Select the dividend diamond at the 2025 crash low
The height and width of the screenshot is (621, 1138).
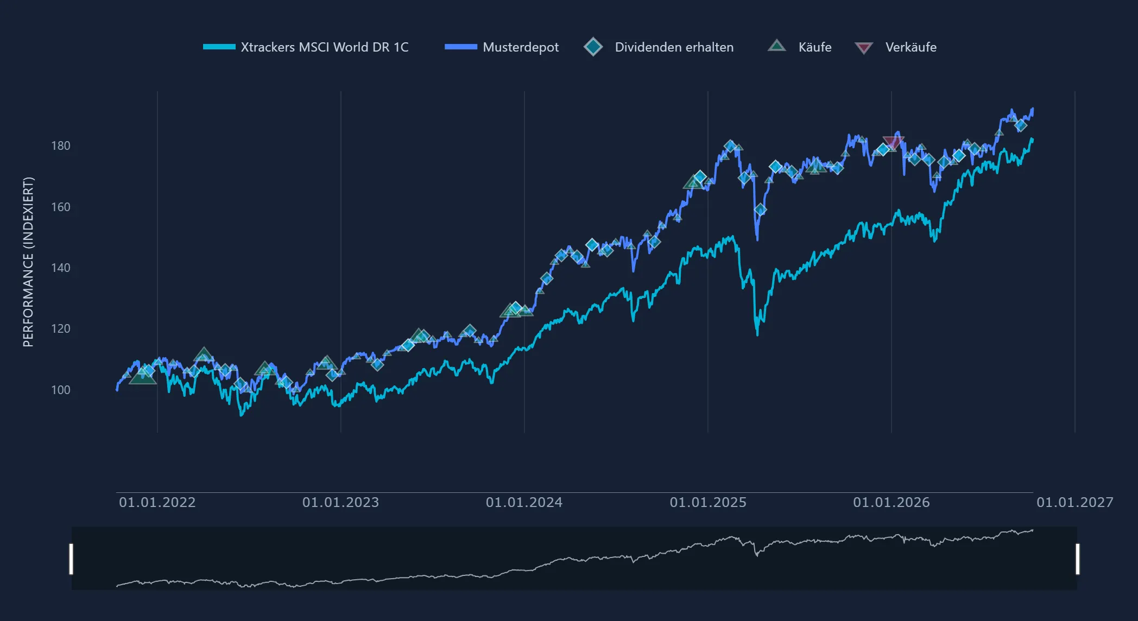[760, 210]
